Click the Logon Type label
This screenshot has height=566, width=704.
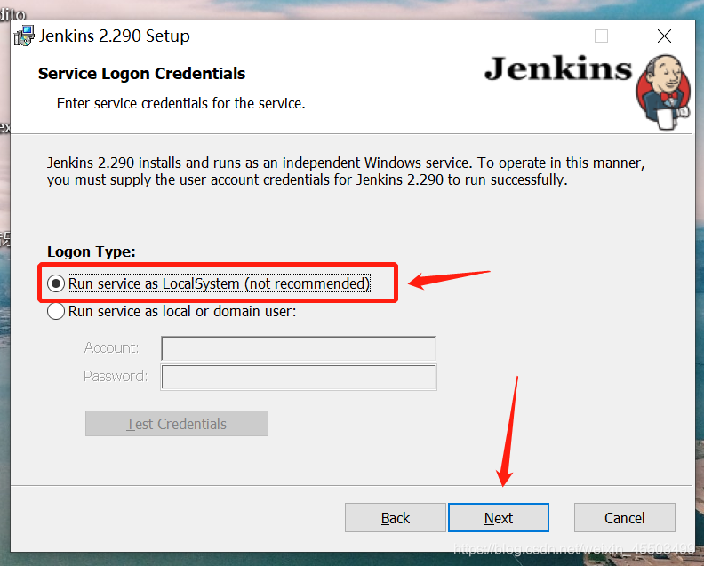pos(92,251)
